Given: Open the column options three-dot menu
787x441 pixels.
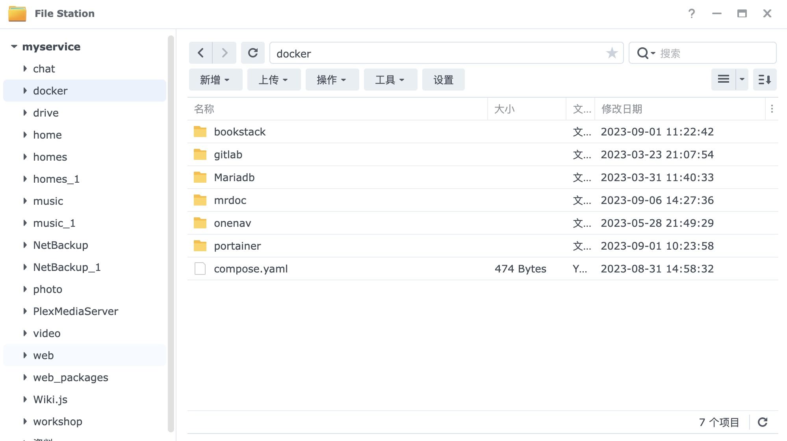Looking at the screenshot, I should 772,109.
